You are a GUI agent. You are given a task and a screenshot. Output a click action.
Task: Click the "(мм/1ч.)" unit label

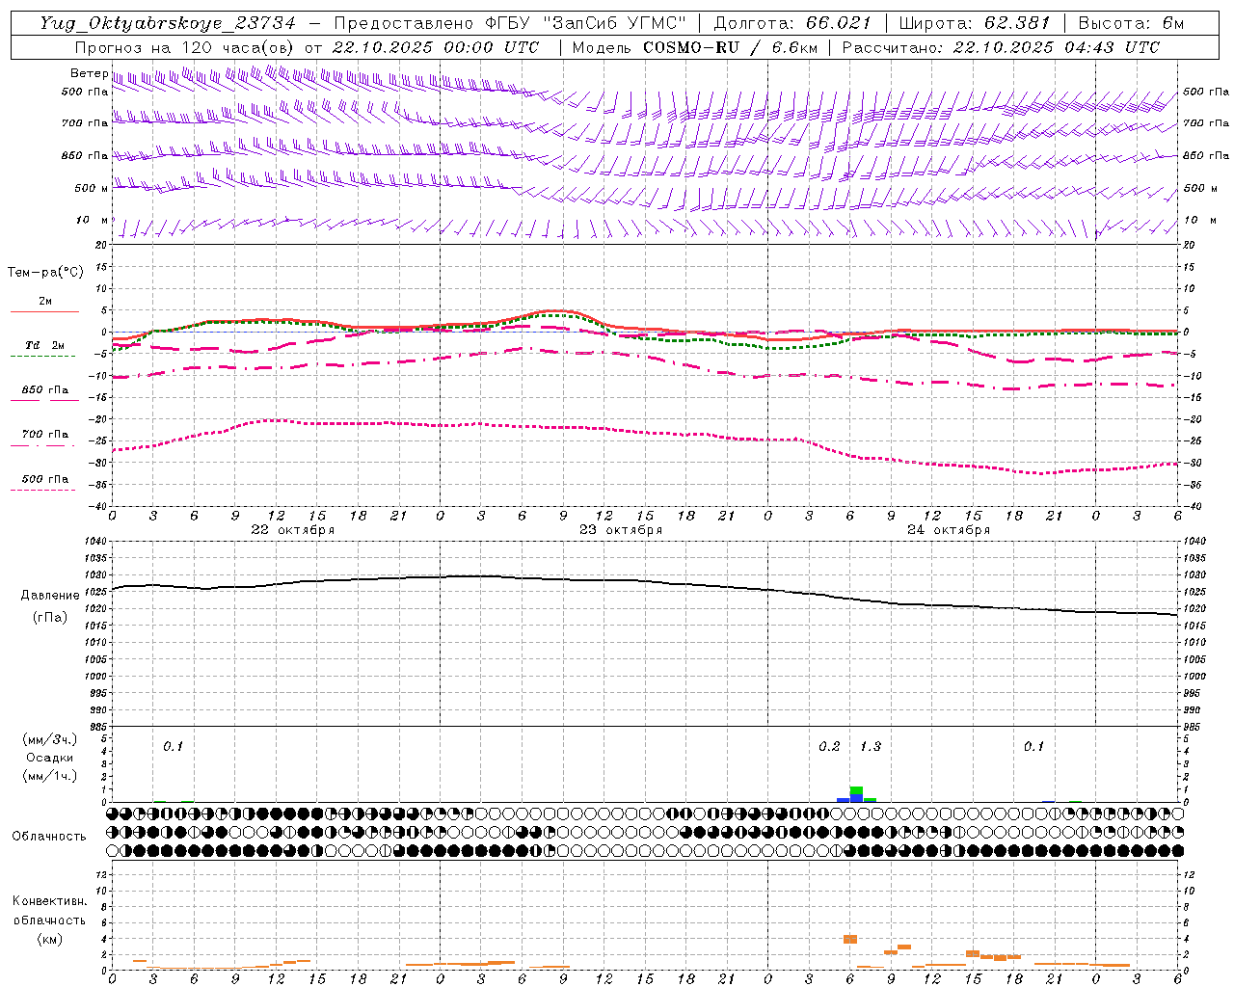pyautogui.click(x=49, y=776)
